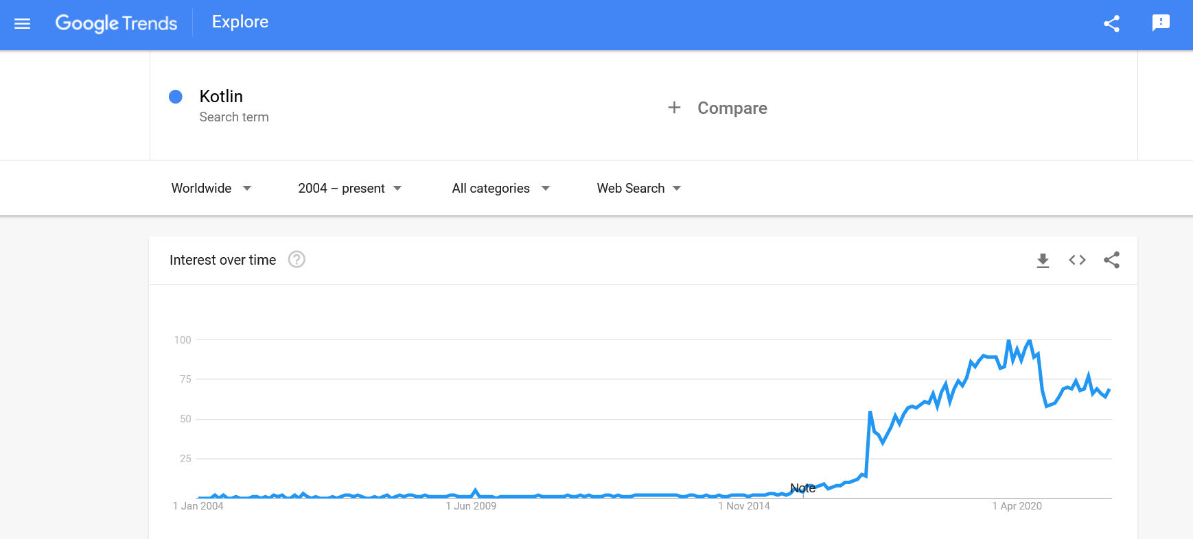
Task: Click the Explore page title
Action: pyautogui.click(x=240, y=22)
